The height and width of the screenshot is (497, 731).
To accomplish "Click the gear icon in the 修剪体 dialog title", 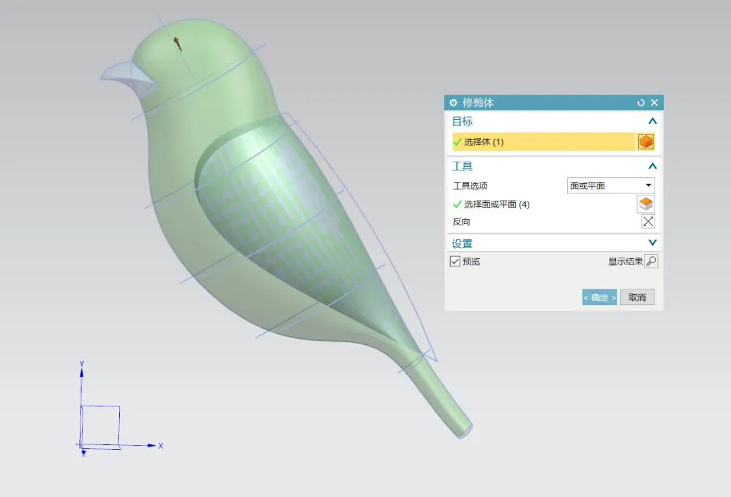I will point(453,103).
